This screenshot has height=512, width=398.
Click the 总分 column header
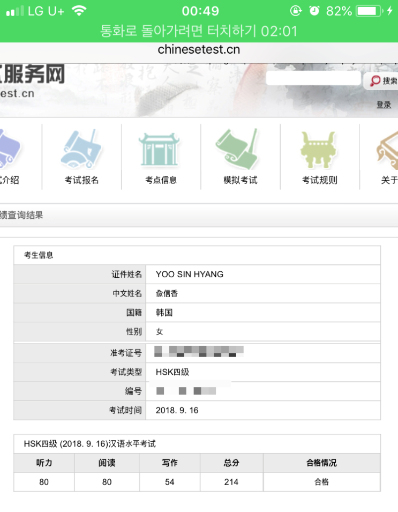point(231,463)
